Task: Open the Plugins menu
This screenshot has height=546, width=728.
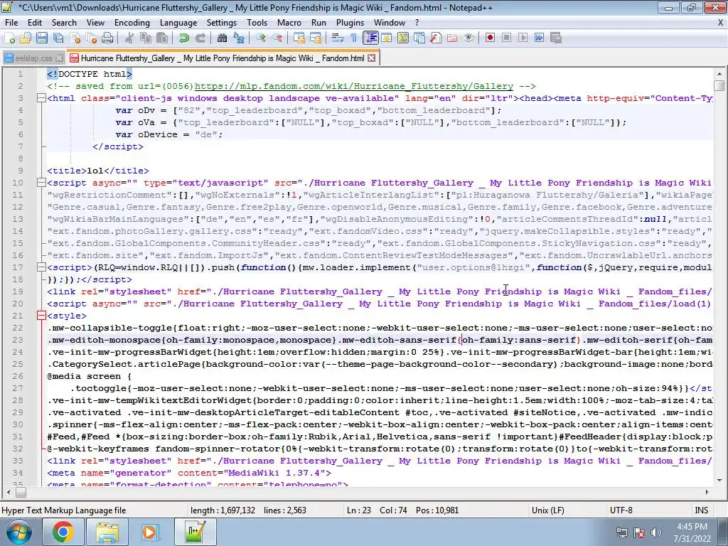Action: tap(350, 23)
